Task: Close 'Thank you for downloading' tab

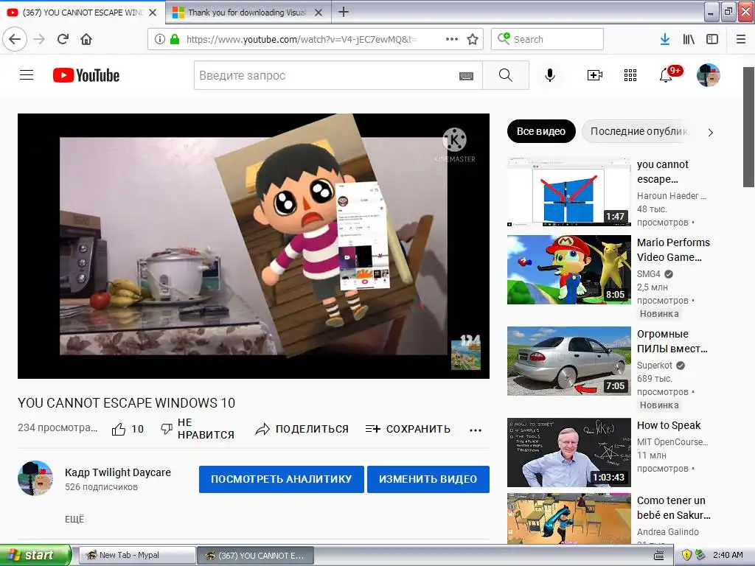Action: (319, 13)
